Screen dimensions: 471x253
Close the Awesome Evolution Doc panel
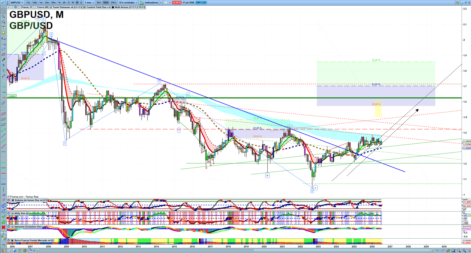(9, 227)
